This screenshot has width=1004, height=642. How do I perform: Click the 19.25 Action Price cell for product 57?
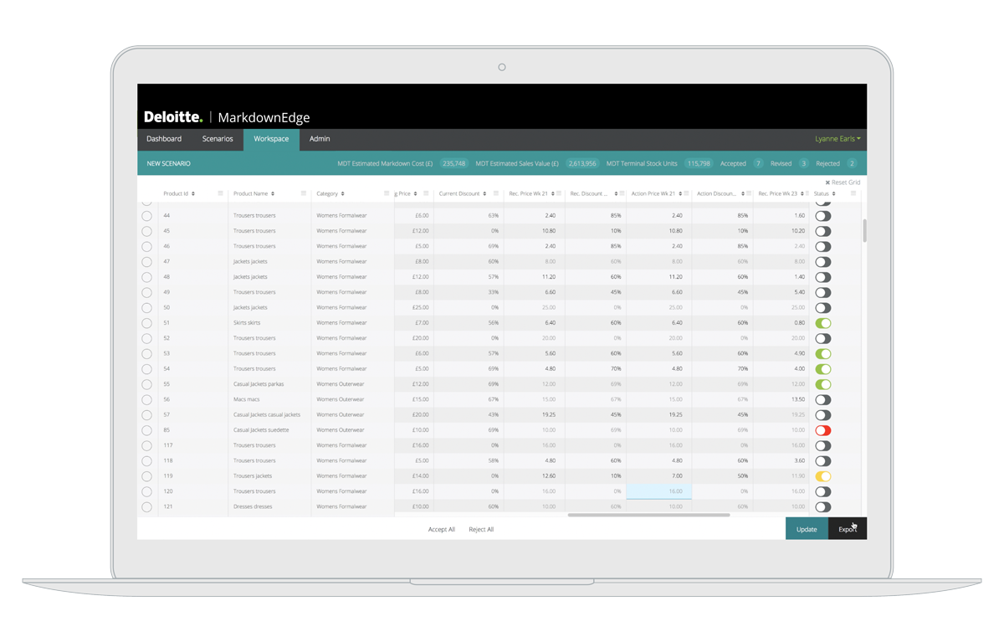(658, 415)
